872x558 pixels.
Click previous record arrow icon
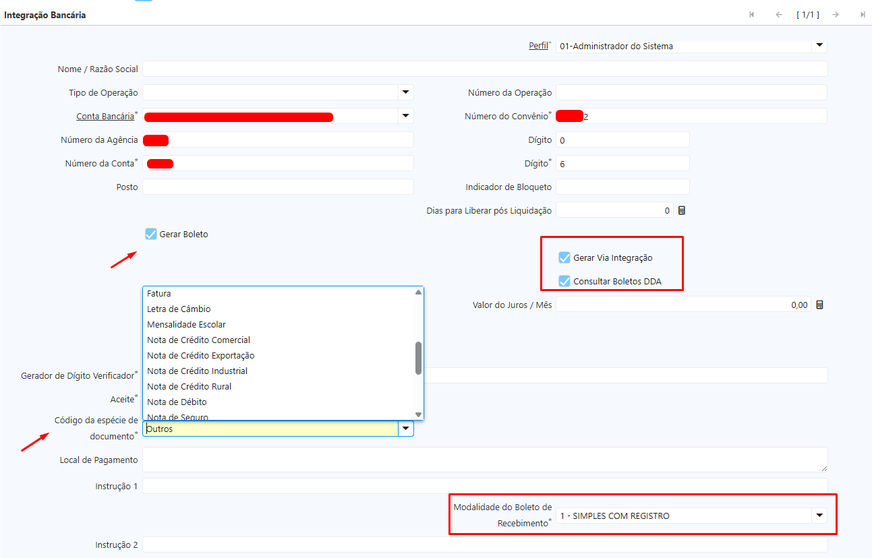(779, 15)
